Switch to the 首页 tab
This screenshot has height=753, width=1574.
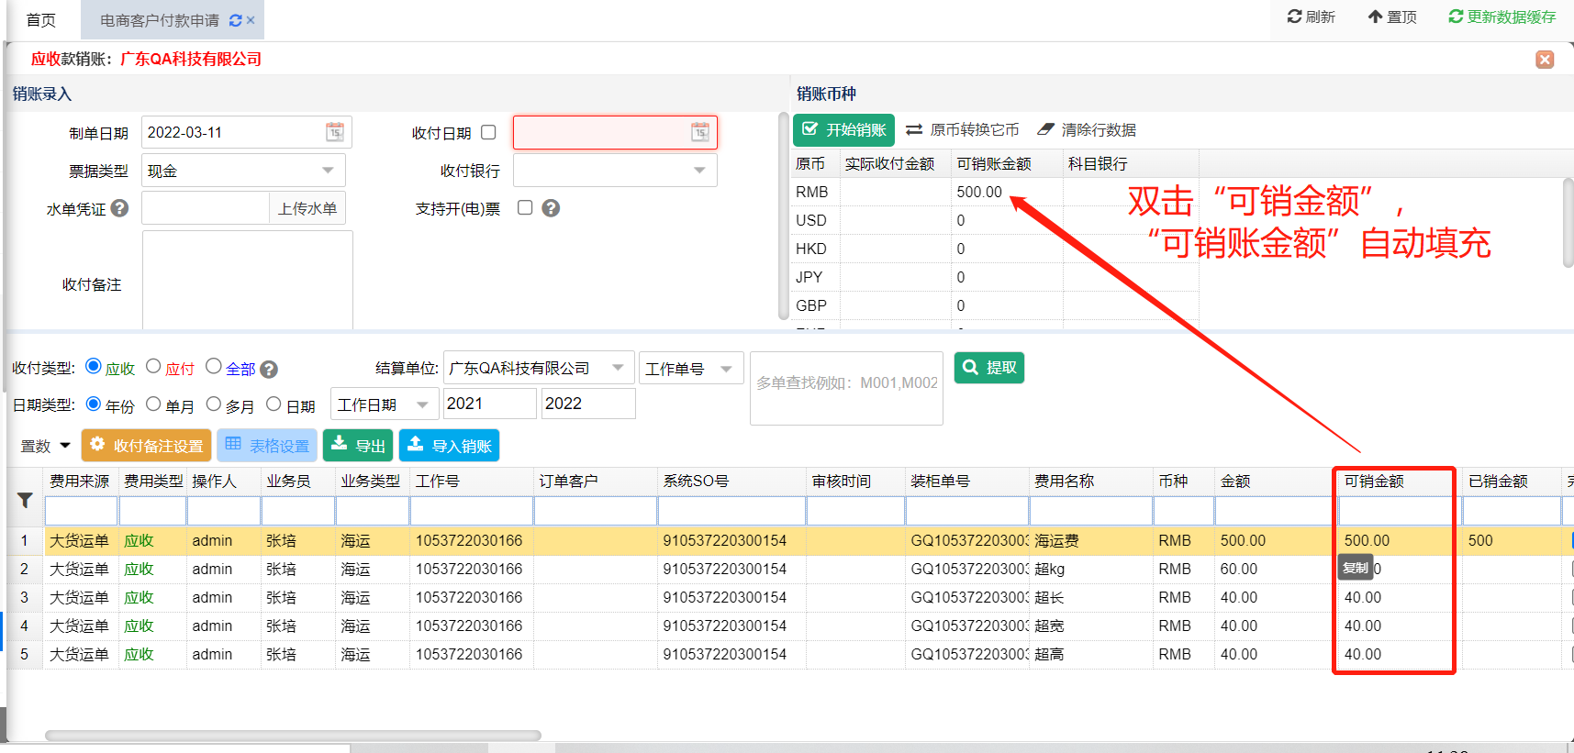41,20
